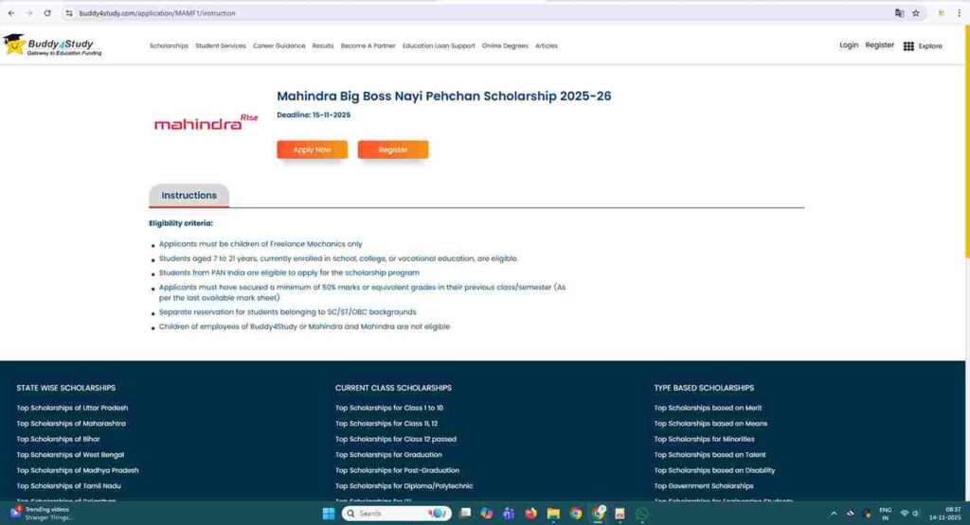Open the Results menu item
970x525 pixels.
click(323, 45)
